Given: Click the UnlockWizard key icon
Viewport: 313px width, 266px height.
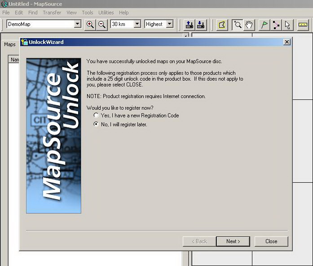Looking at the screenshot, I should pos(25,42).
